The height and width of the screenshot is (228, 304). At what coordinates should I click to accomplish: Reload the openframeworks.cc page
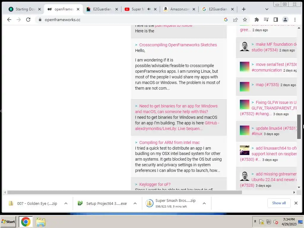28,20
